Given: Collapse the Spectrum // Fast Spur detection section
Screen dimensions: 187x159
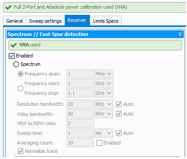Looking at the screenshot, I should pos(180,34).
